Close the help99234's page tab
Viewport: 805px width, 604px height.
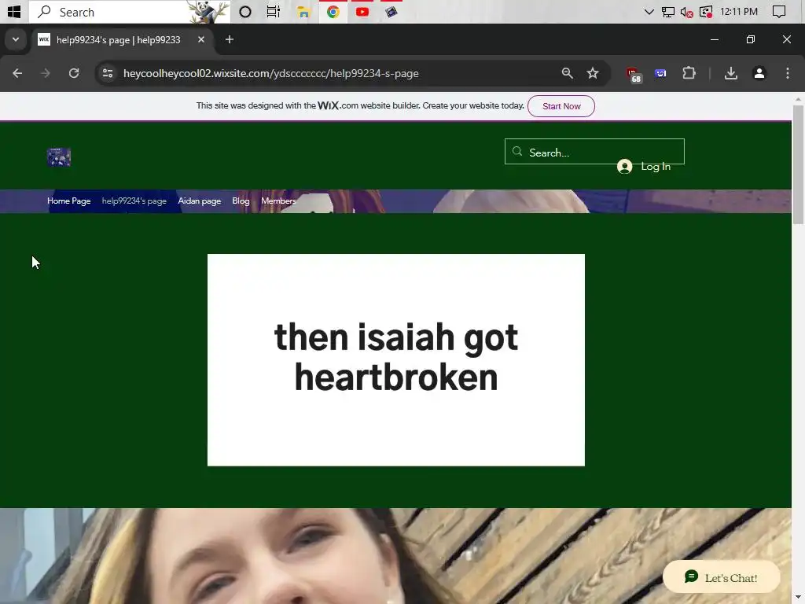[201, 39]
